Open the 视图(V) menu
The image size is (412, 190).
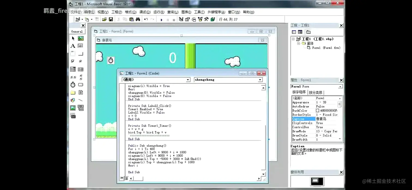coord(103,12)
